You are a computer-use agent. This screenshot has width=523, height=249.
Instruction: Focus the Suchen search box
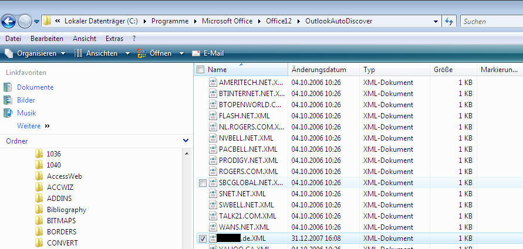pos(491,21)
